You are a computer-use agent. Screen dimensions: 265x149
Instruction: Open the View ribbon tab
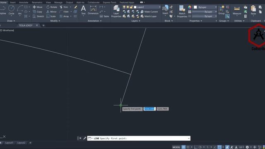(x=48, y=2)
